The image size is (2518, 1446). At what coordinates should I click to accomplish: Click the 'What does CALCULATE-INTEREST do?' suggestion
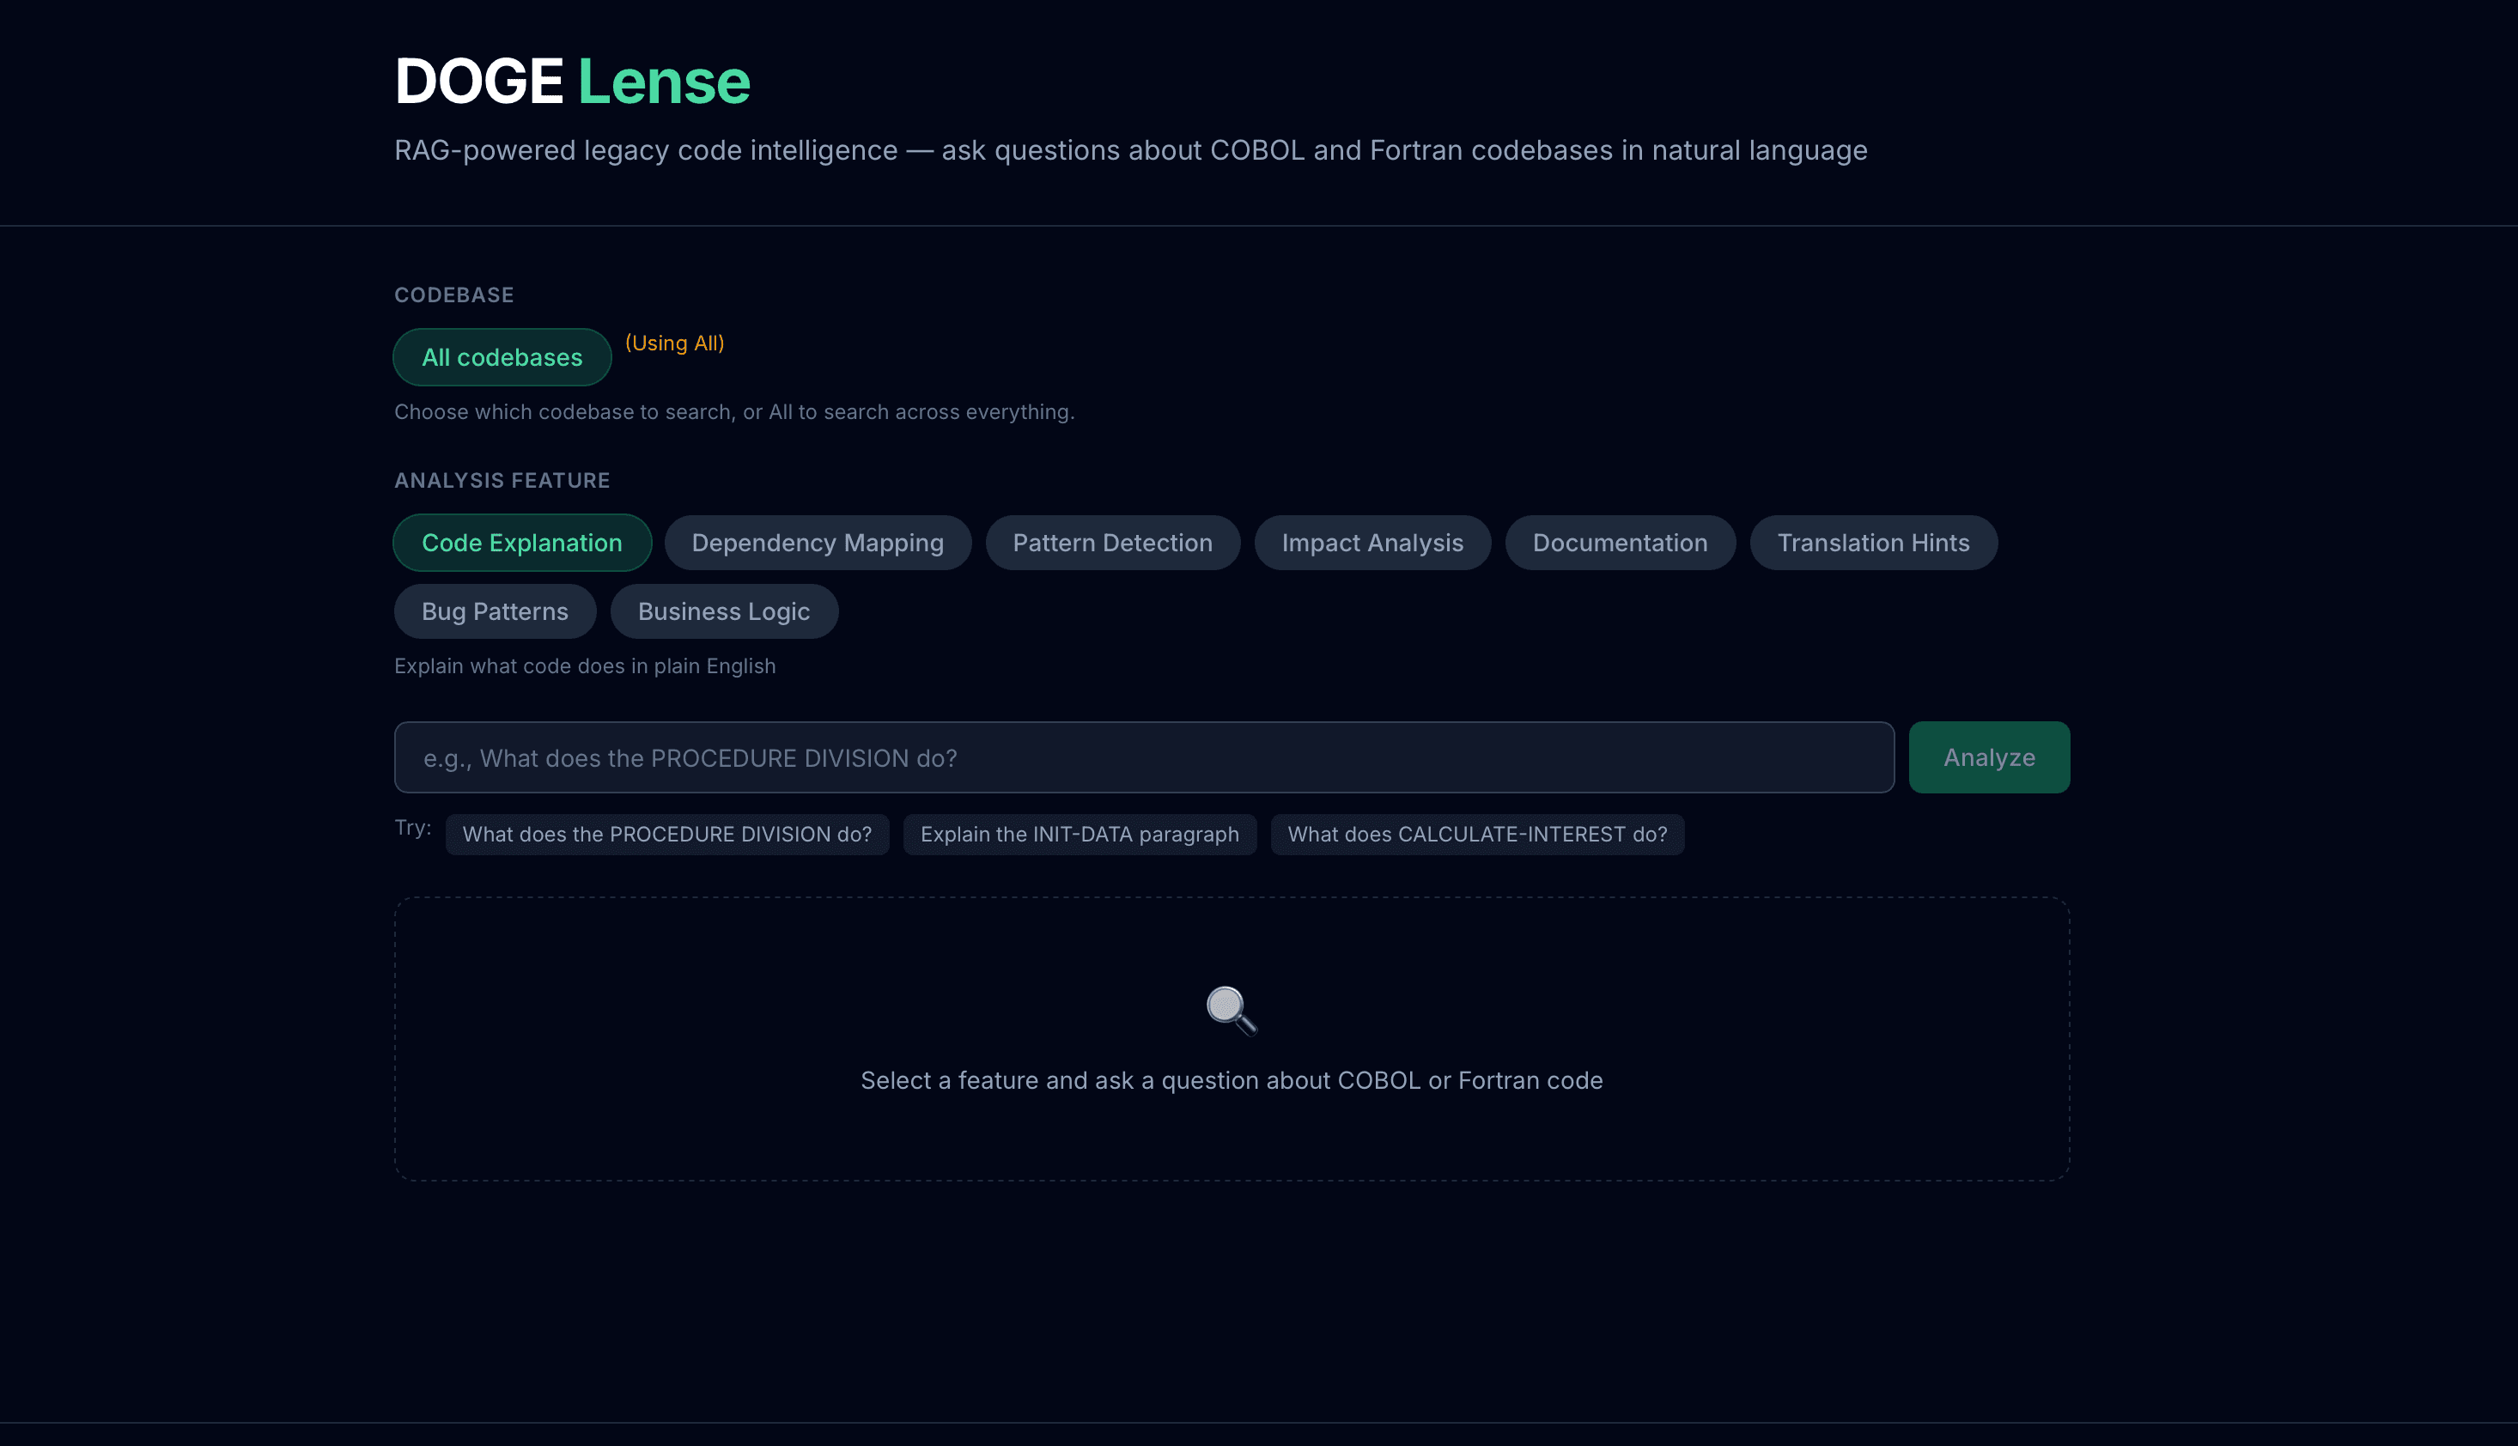(1476, 835)
